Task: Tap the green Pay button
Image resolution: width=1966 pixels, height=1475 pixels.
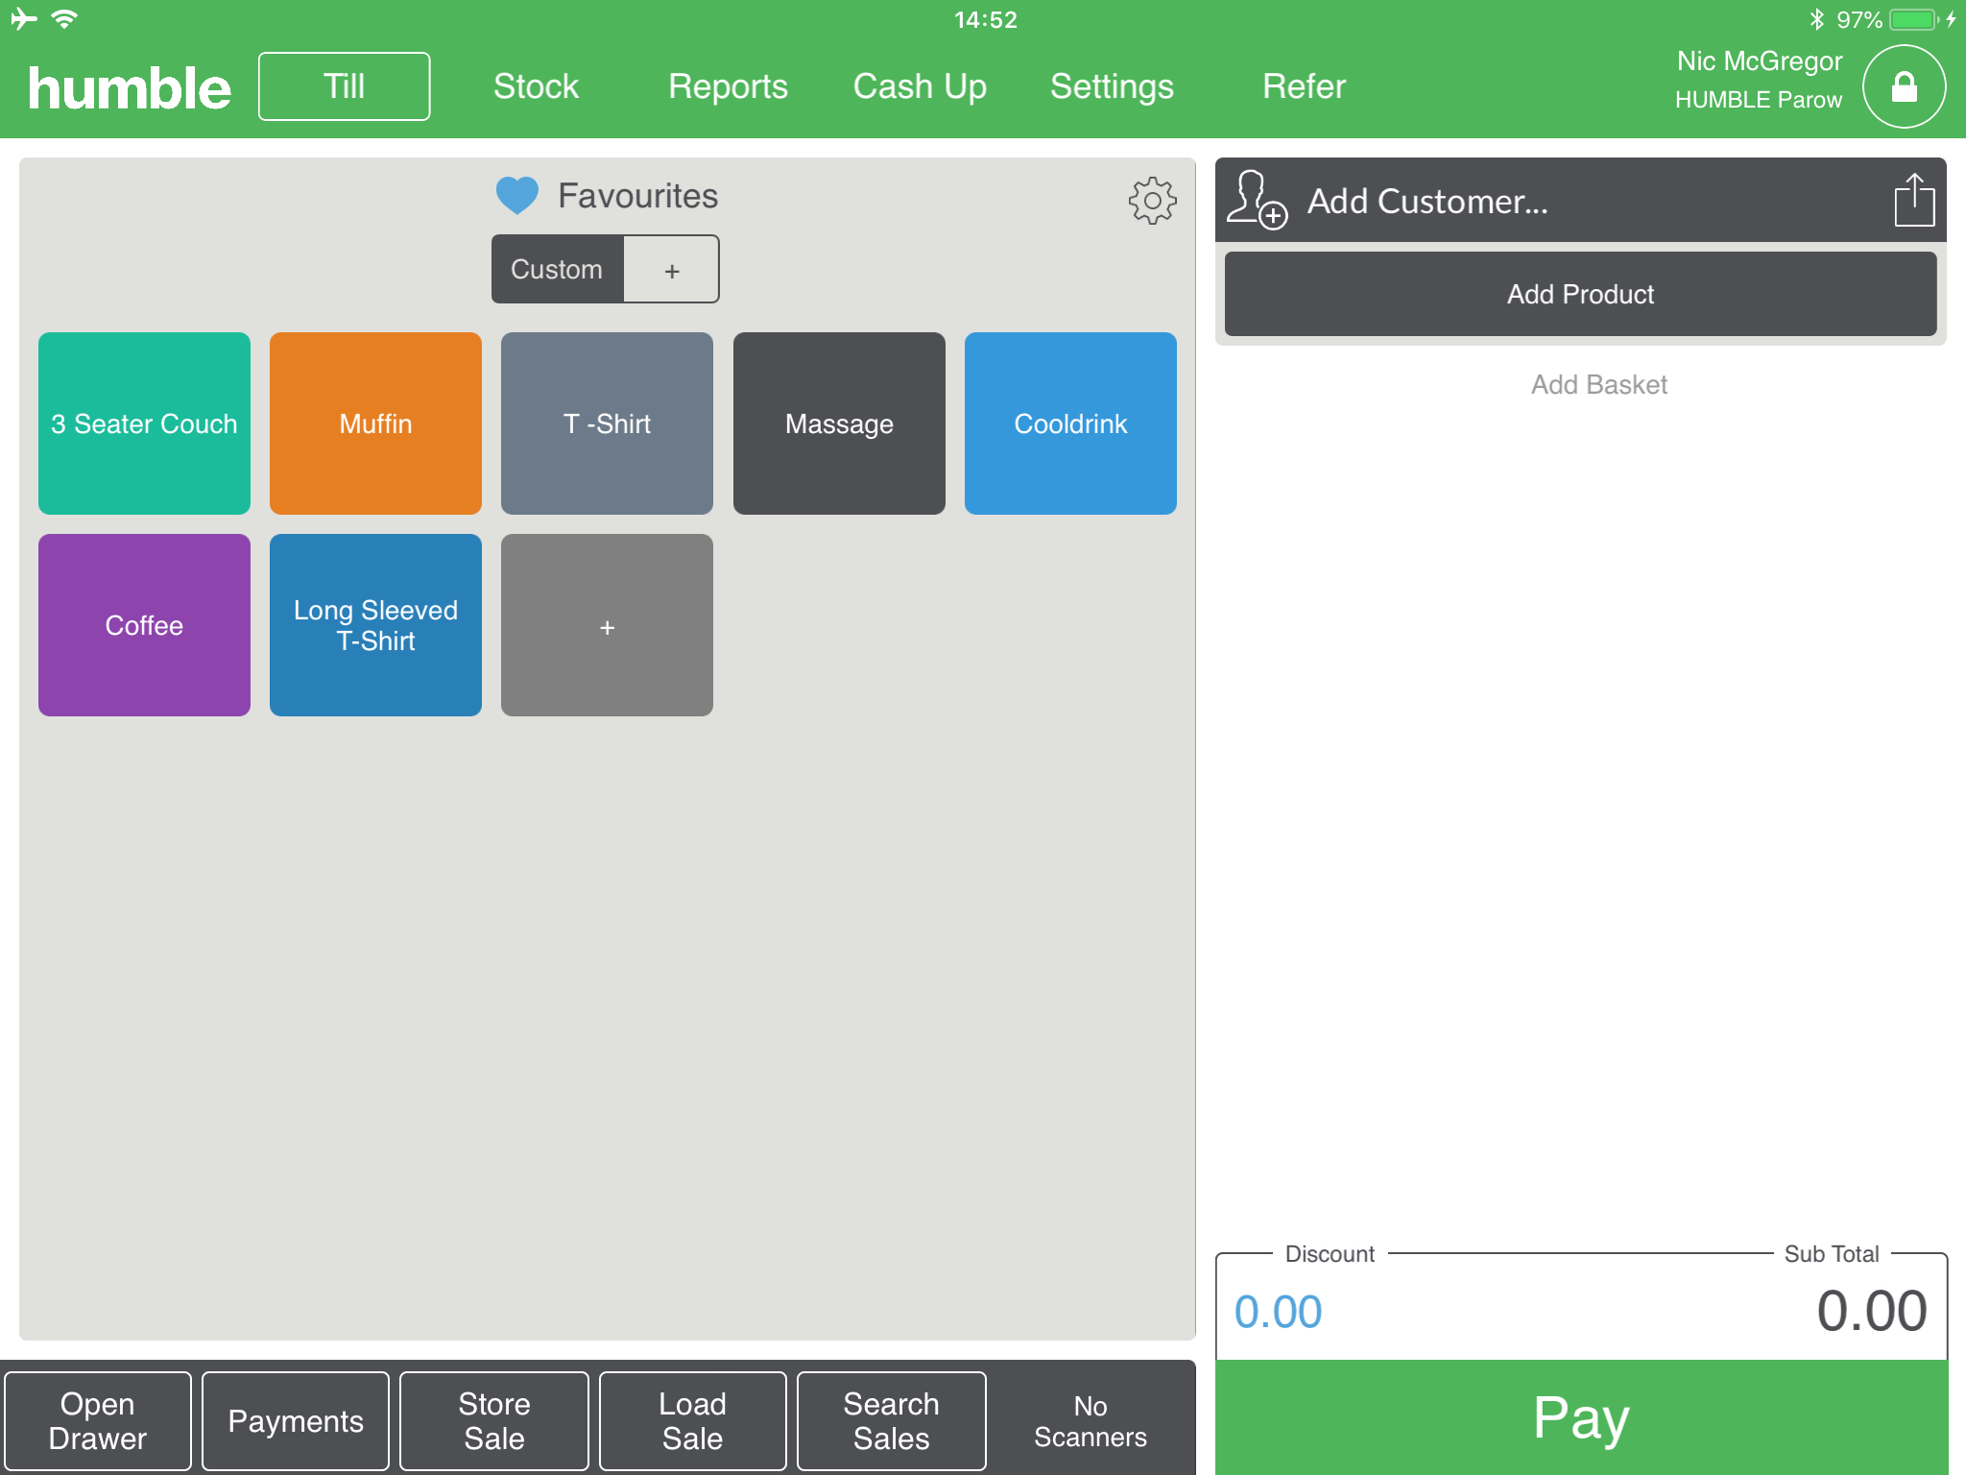Action: (1581, 1417)
